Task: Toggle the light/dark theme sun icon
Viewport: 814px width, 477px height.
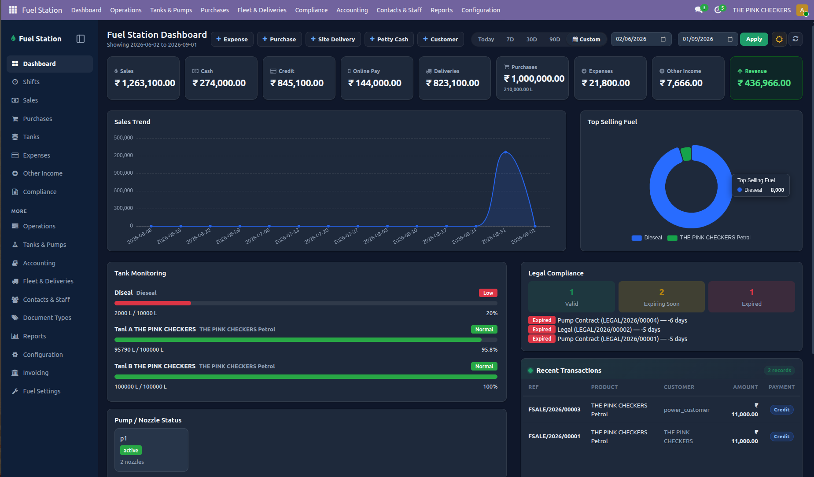Action: [x=779, y=39]
